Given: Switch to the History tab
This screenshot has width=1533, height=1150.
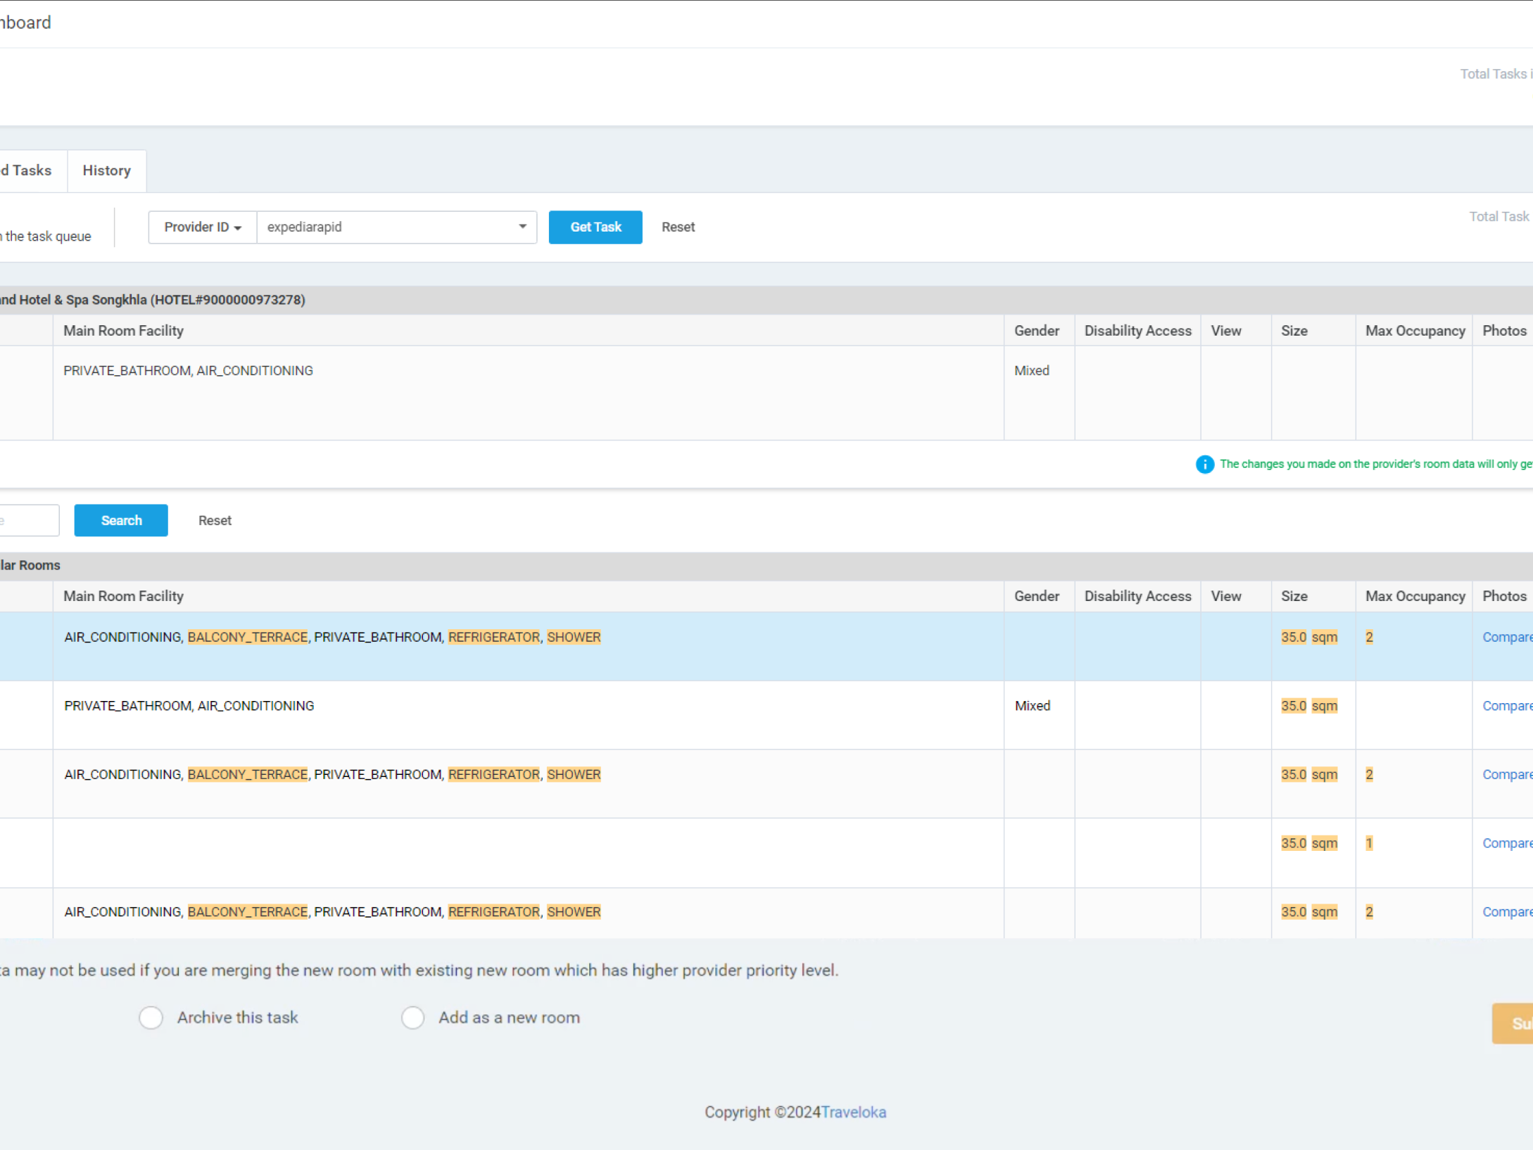Looking at the screenshot, I should click(x=106, y=170).
